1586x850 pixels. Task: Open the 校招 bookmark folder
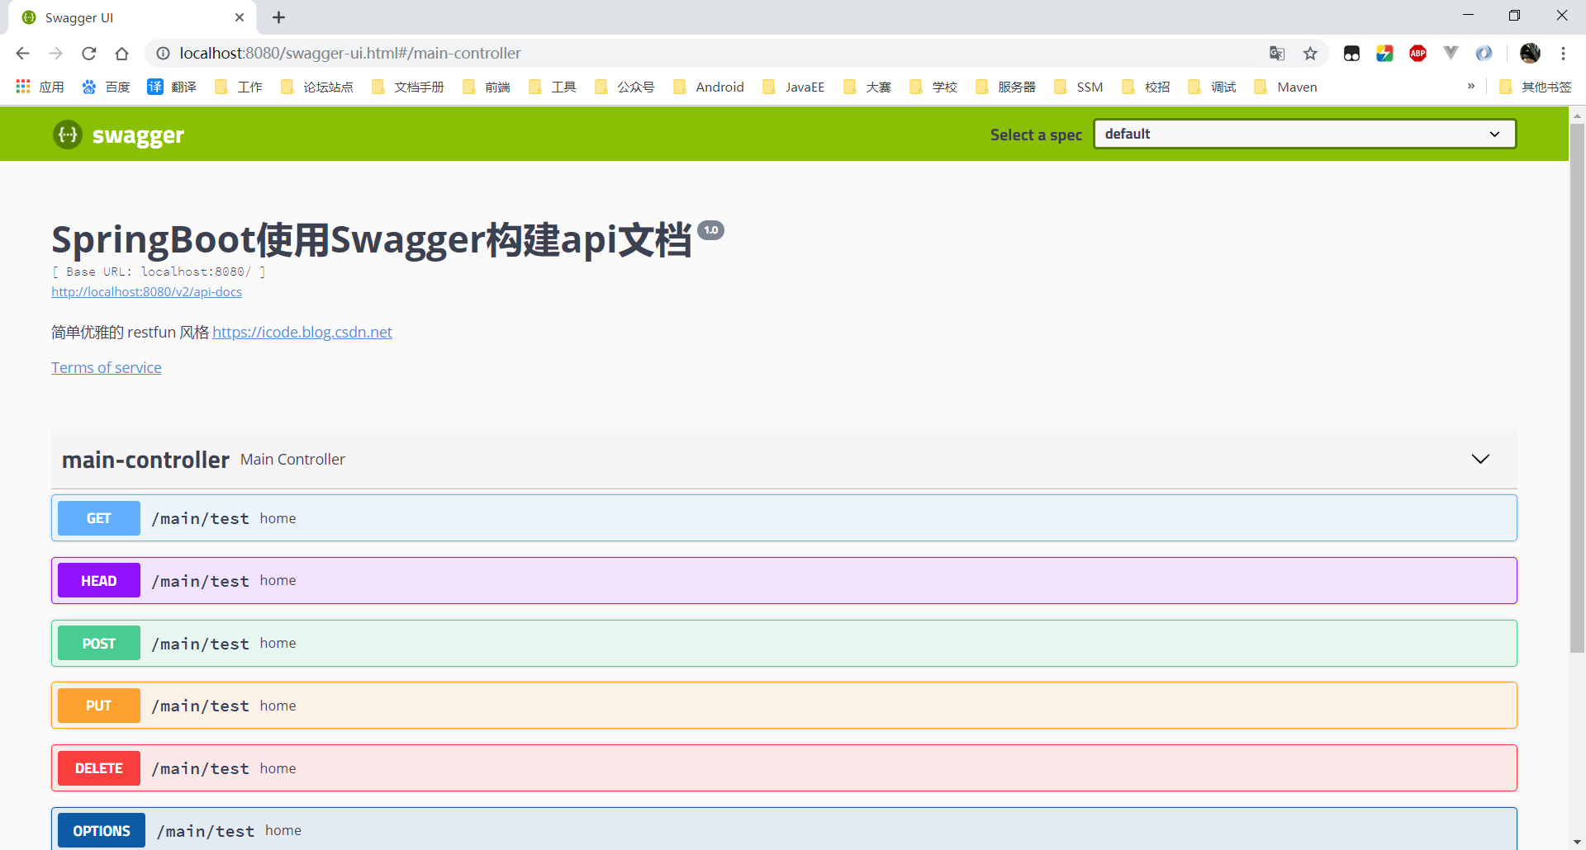click(x=1146, y=87)
